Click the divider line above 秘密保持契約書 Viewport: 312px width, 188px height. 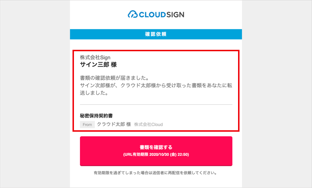click(156, 104)
